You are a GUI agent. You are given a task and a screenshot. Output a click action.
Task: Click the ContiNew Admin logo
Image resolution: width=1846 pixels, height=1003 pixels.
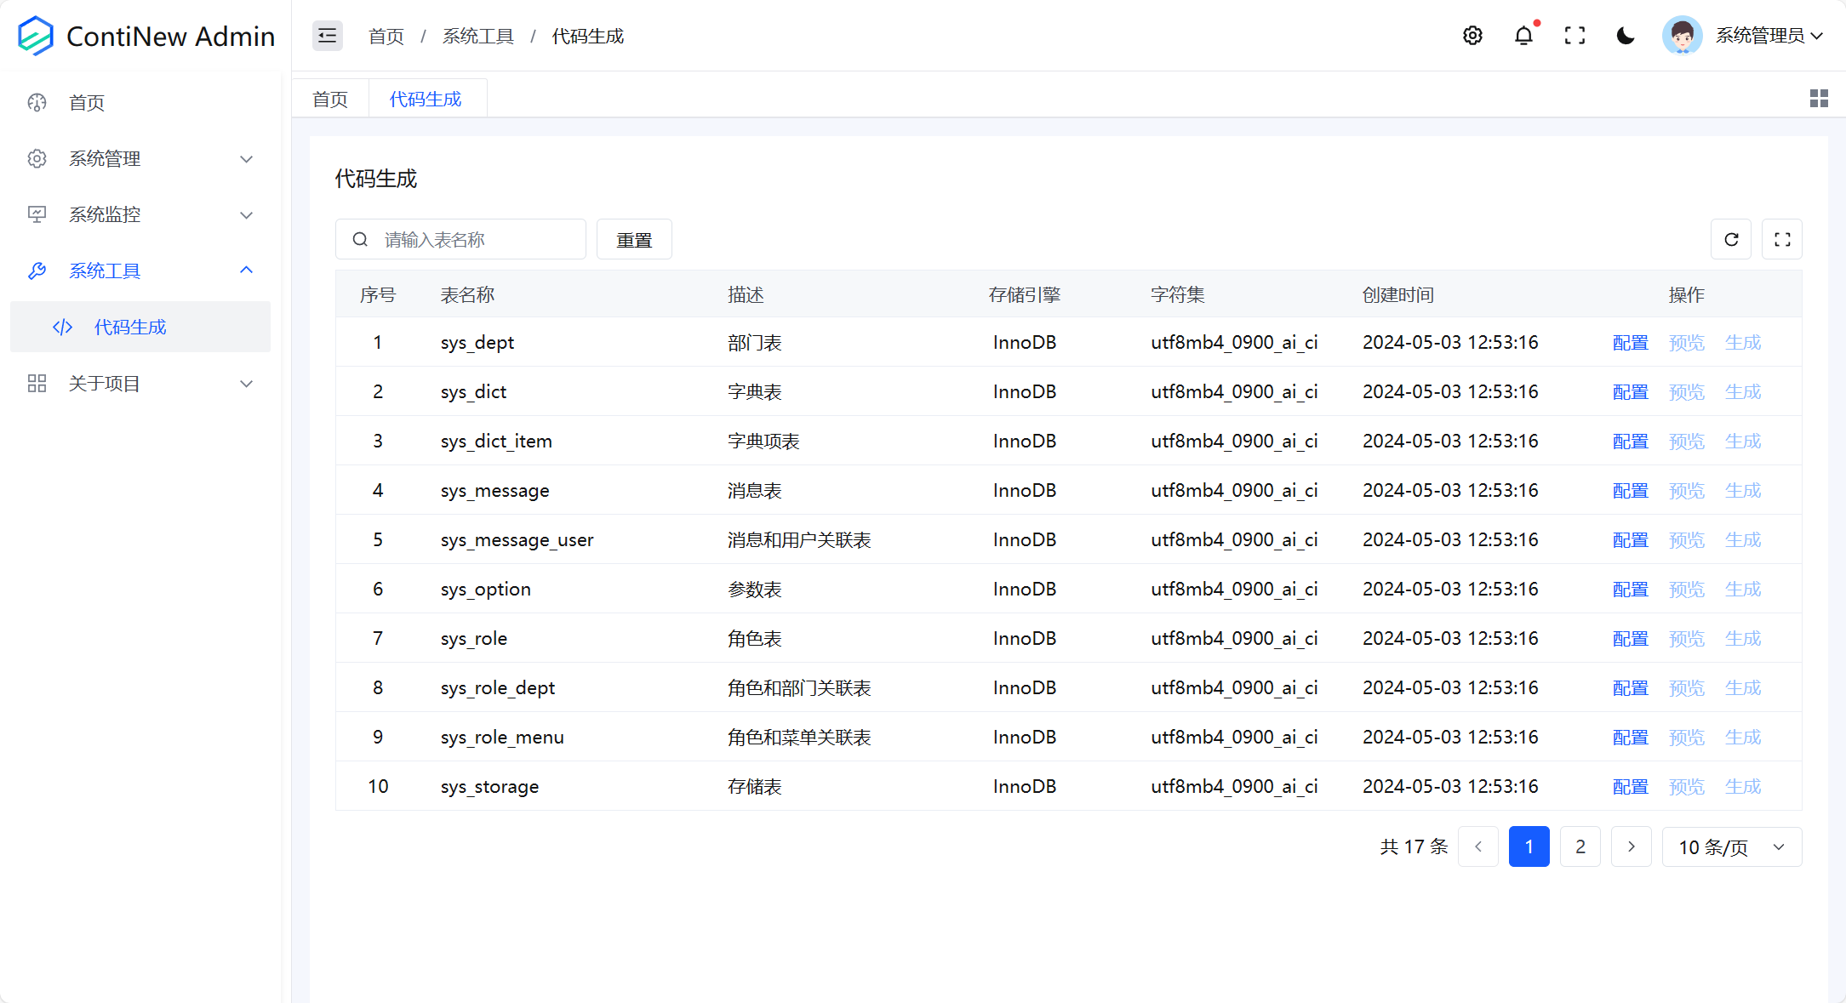pos(146,36)
